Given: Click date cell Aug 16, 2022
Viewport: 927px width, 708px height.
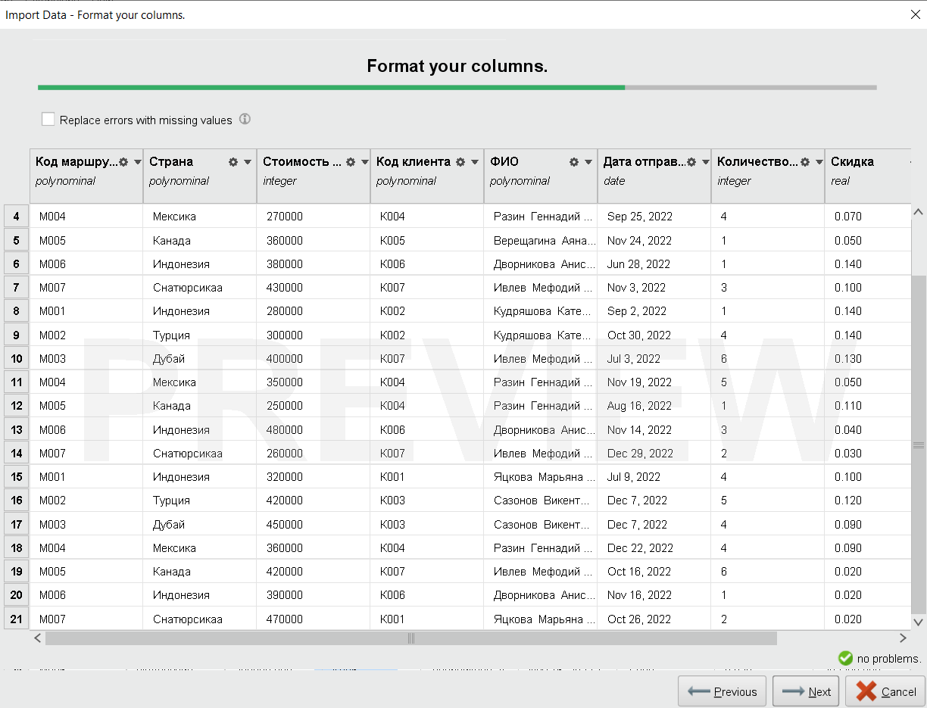Looking at the screenshot, I should pos(654,406).
